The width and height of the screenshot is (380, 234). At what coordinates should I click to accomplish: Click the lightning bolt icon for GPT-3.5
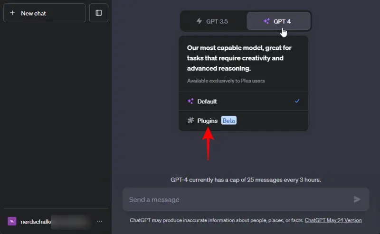(199, 21)
